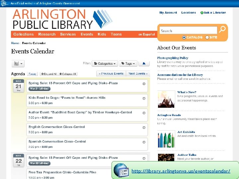Click the Mar 21 (all-day) pill label
Viewport: 239px width, 179px height.
[40, 89]
